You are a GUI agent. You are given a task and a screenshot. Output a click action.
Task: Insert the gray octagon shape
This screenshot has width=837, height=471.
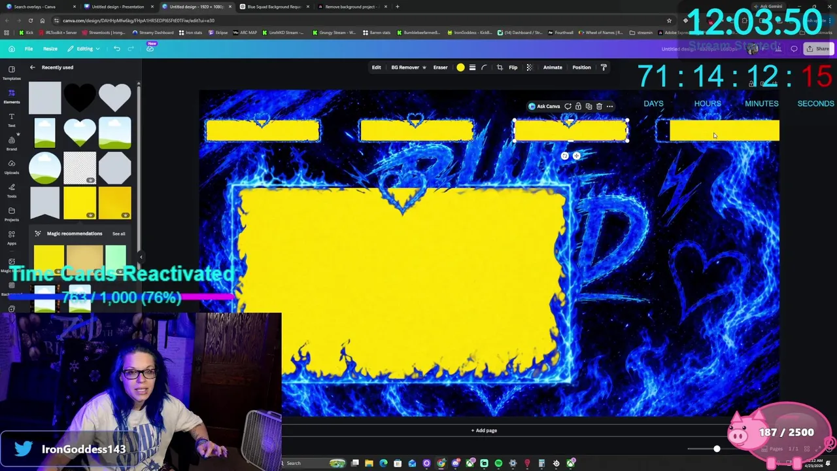point(115,168)
